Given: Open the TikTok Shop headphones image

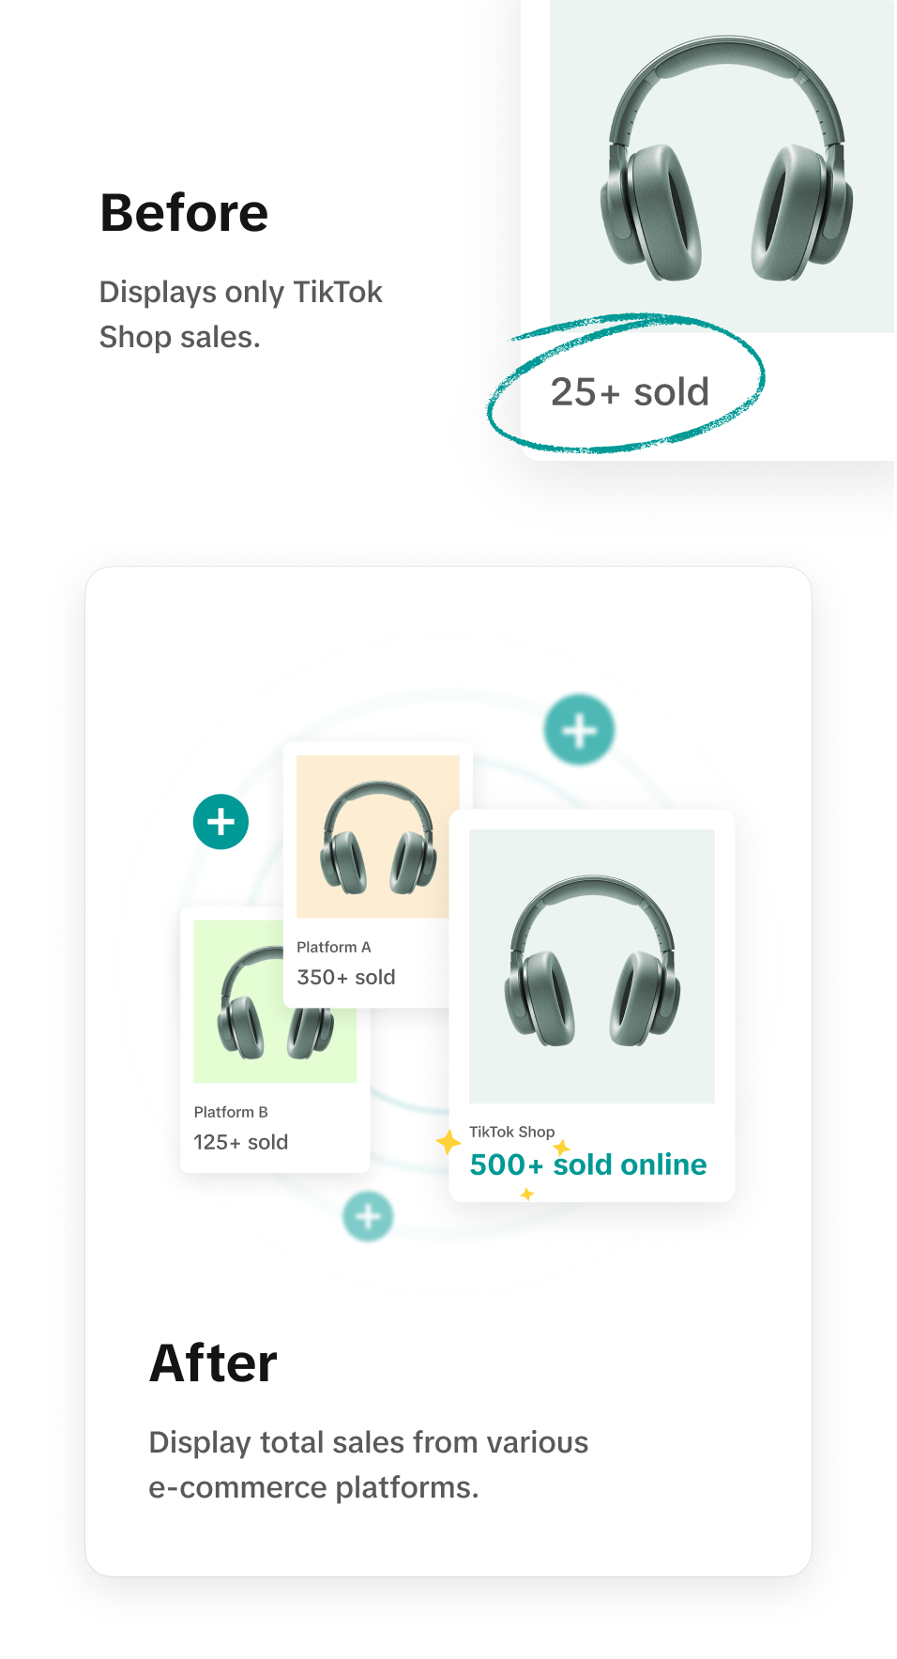Looking at the screenshot, I should click(x=591, y=966).
